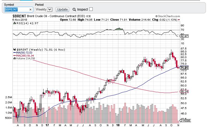This screenshot has height=127, width=213.
Task: Click the Open 72.68 header value
Action: tap(68, 20)
